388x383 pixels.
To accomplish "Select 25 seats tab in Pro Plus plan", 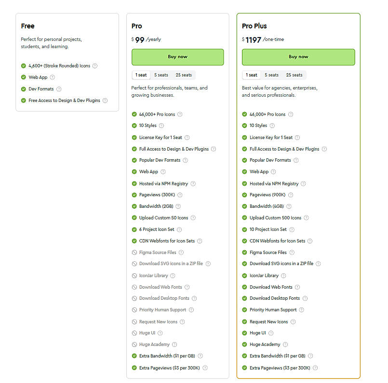I will [294, 75].
